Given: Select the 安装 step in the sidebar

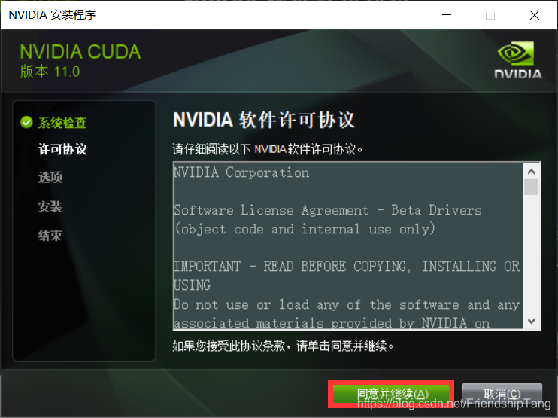Looking at the screenshot, I should tap(50, 206).
